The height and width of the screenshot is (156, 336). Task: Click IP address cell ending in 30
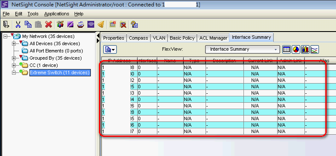pos(119,74)
